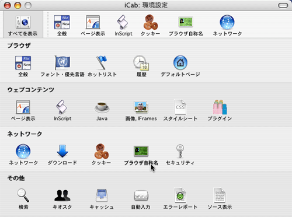Open 画像, IFrames picture icon
This screenshot has width=292, height=217.
[x=141, y=107]
